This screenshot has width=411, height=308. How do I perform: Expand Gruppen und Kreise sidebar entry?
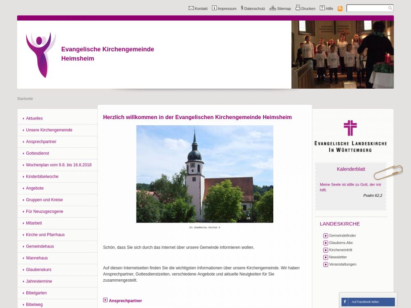pos(44,200)
